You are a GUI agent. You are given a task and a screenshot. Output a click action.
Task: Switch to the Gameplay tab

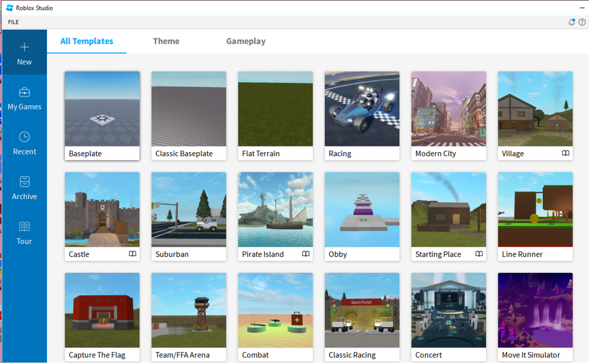point(246,41)
